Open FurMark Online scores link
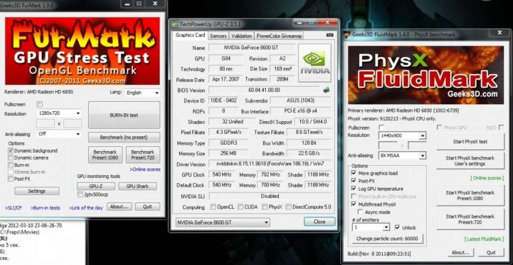513x265 pixels. click(145, 169)
